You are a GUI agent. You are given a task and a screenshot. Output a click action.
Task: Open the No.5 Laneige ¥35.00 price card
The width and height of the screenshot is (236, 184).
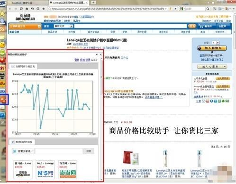[x=45, y=169]
